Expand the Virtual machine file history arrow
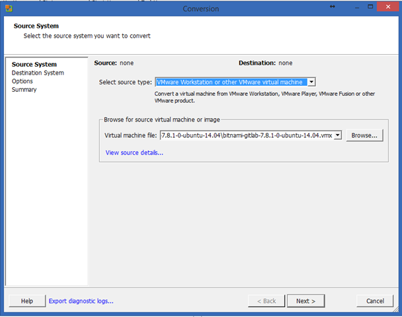The image size is (402, 317). (338, 135)
